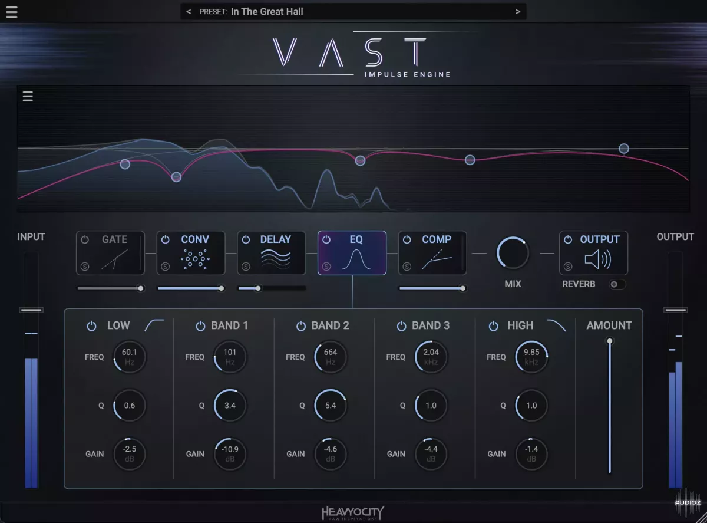The height and width of the screenshot is (523, 707).
Task: Select the BAND 1 node on EQ curve
Action: (x=176, y=176)
